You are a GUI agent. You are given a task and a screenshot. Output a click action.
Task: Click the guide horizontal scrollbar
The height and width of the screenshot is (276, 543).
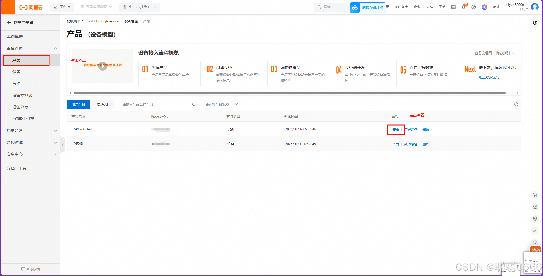[x=289, y=93]
